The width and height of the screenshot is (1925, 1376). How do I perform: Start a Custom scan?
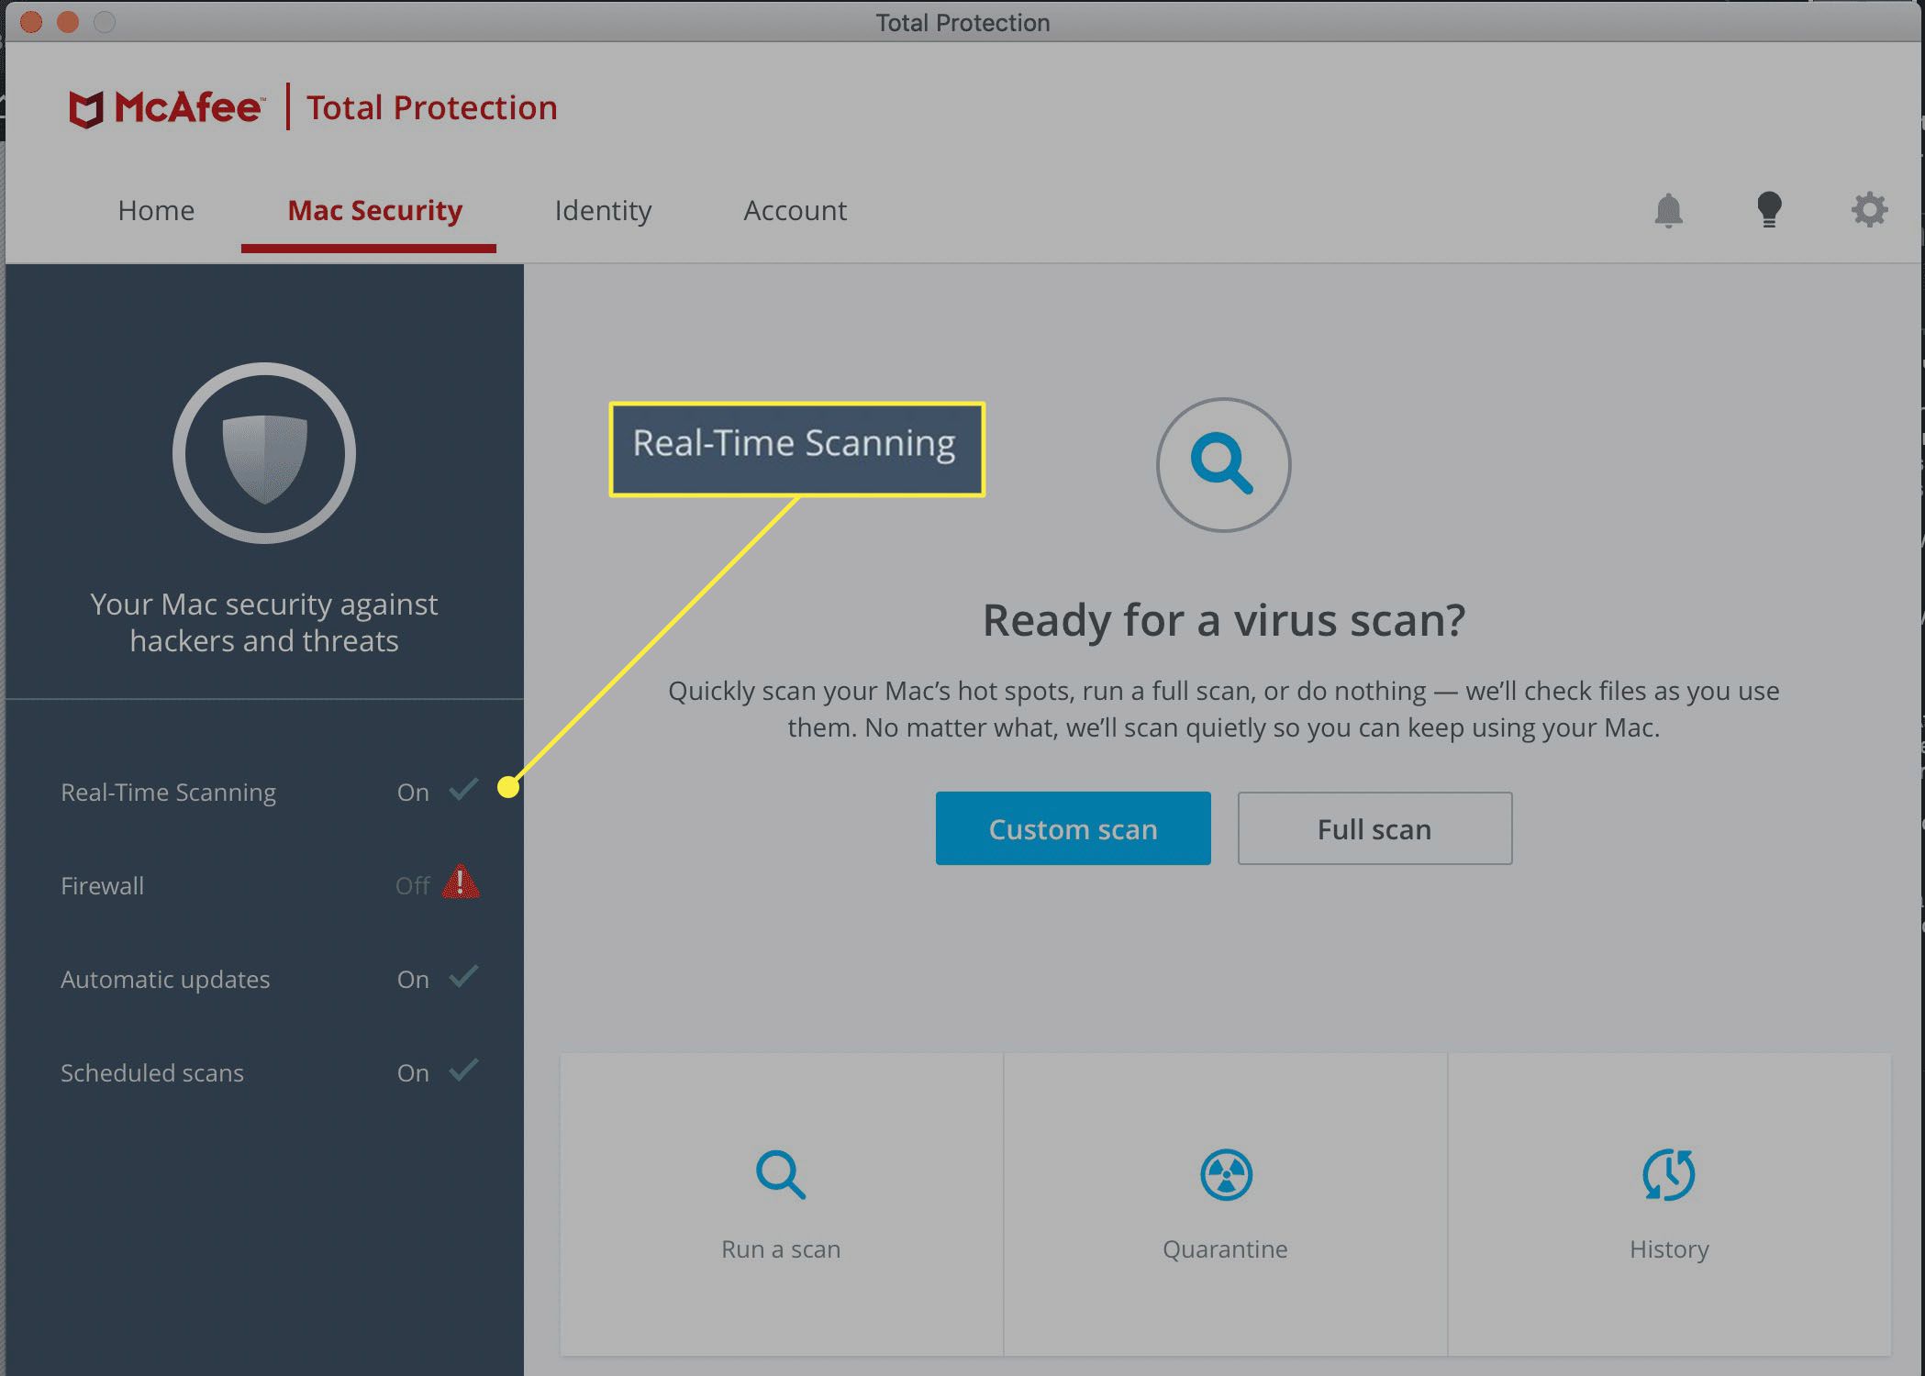pos(1073,828)
